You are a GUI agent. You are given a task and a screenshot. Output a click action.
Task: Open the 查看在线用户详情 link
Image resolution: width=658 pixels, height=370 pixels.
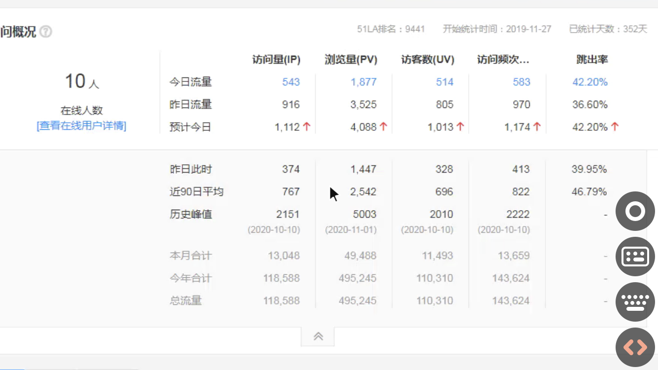pyautogui.click(x=81, y=126)
